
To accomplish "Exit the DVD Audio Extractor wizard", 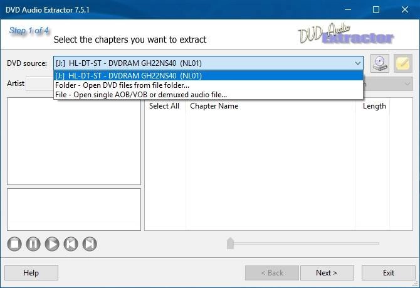I will point(389,273).
